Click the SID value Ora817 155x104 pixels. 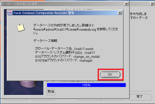90,53
